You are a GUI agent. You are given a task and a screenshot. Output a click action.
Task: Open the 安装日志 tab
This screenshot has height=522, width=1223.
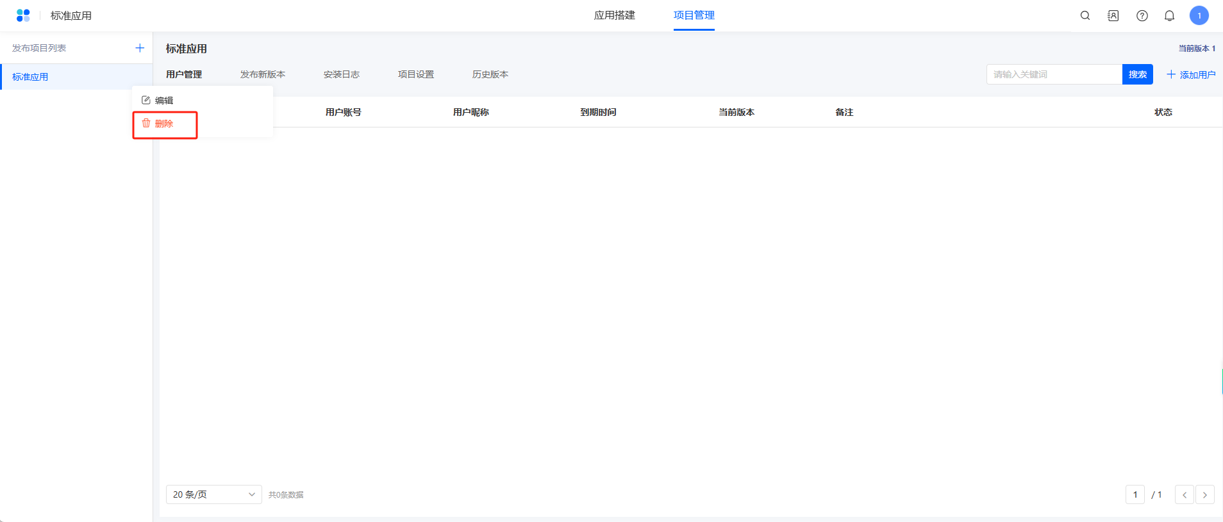click(x=342, y=74)
